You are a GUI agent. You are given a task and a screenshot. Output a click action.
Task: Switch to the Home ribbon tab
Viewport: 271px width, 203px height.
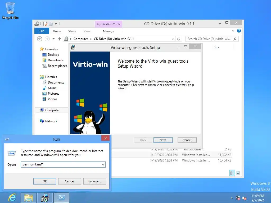click(x=57, y=31)
